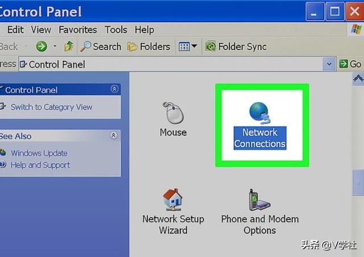Click the Mouse label text
This screenshot has height=257, width=364.
tap(173, 132)
